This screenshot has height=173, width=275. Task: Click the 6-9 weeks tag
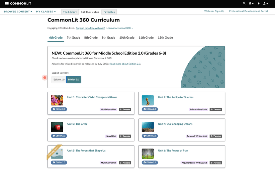[x=125, y=136]
